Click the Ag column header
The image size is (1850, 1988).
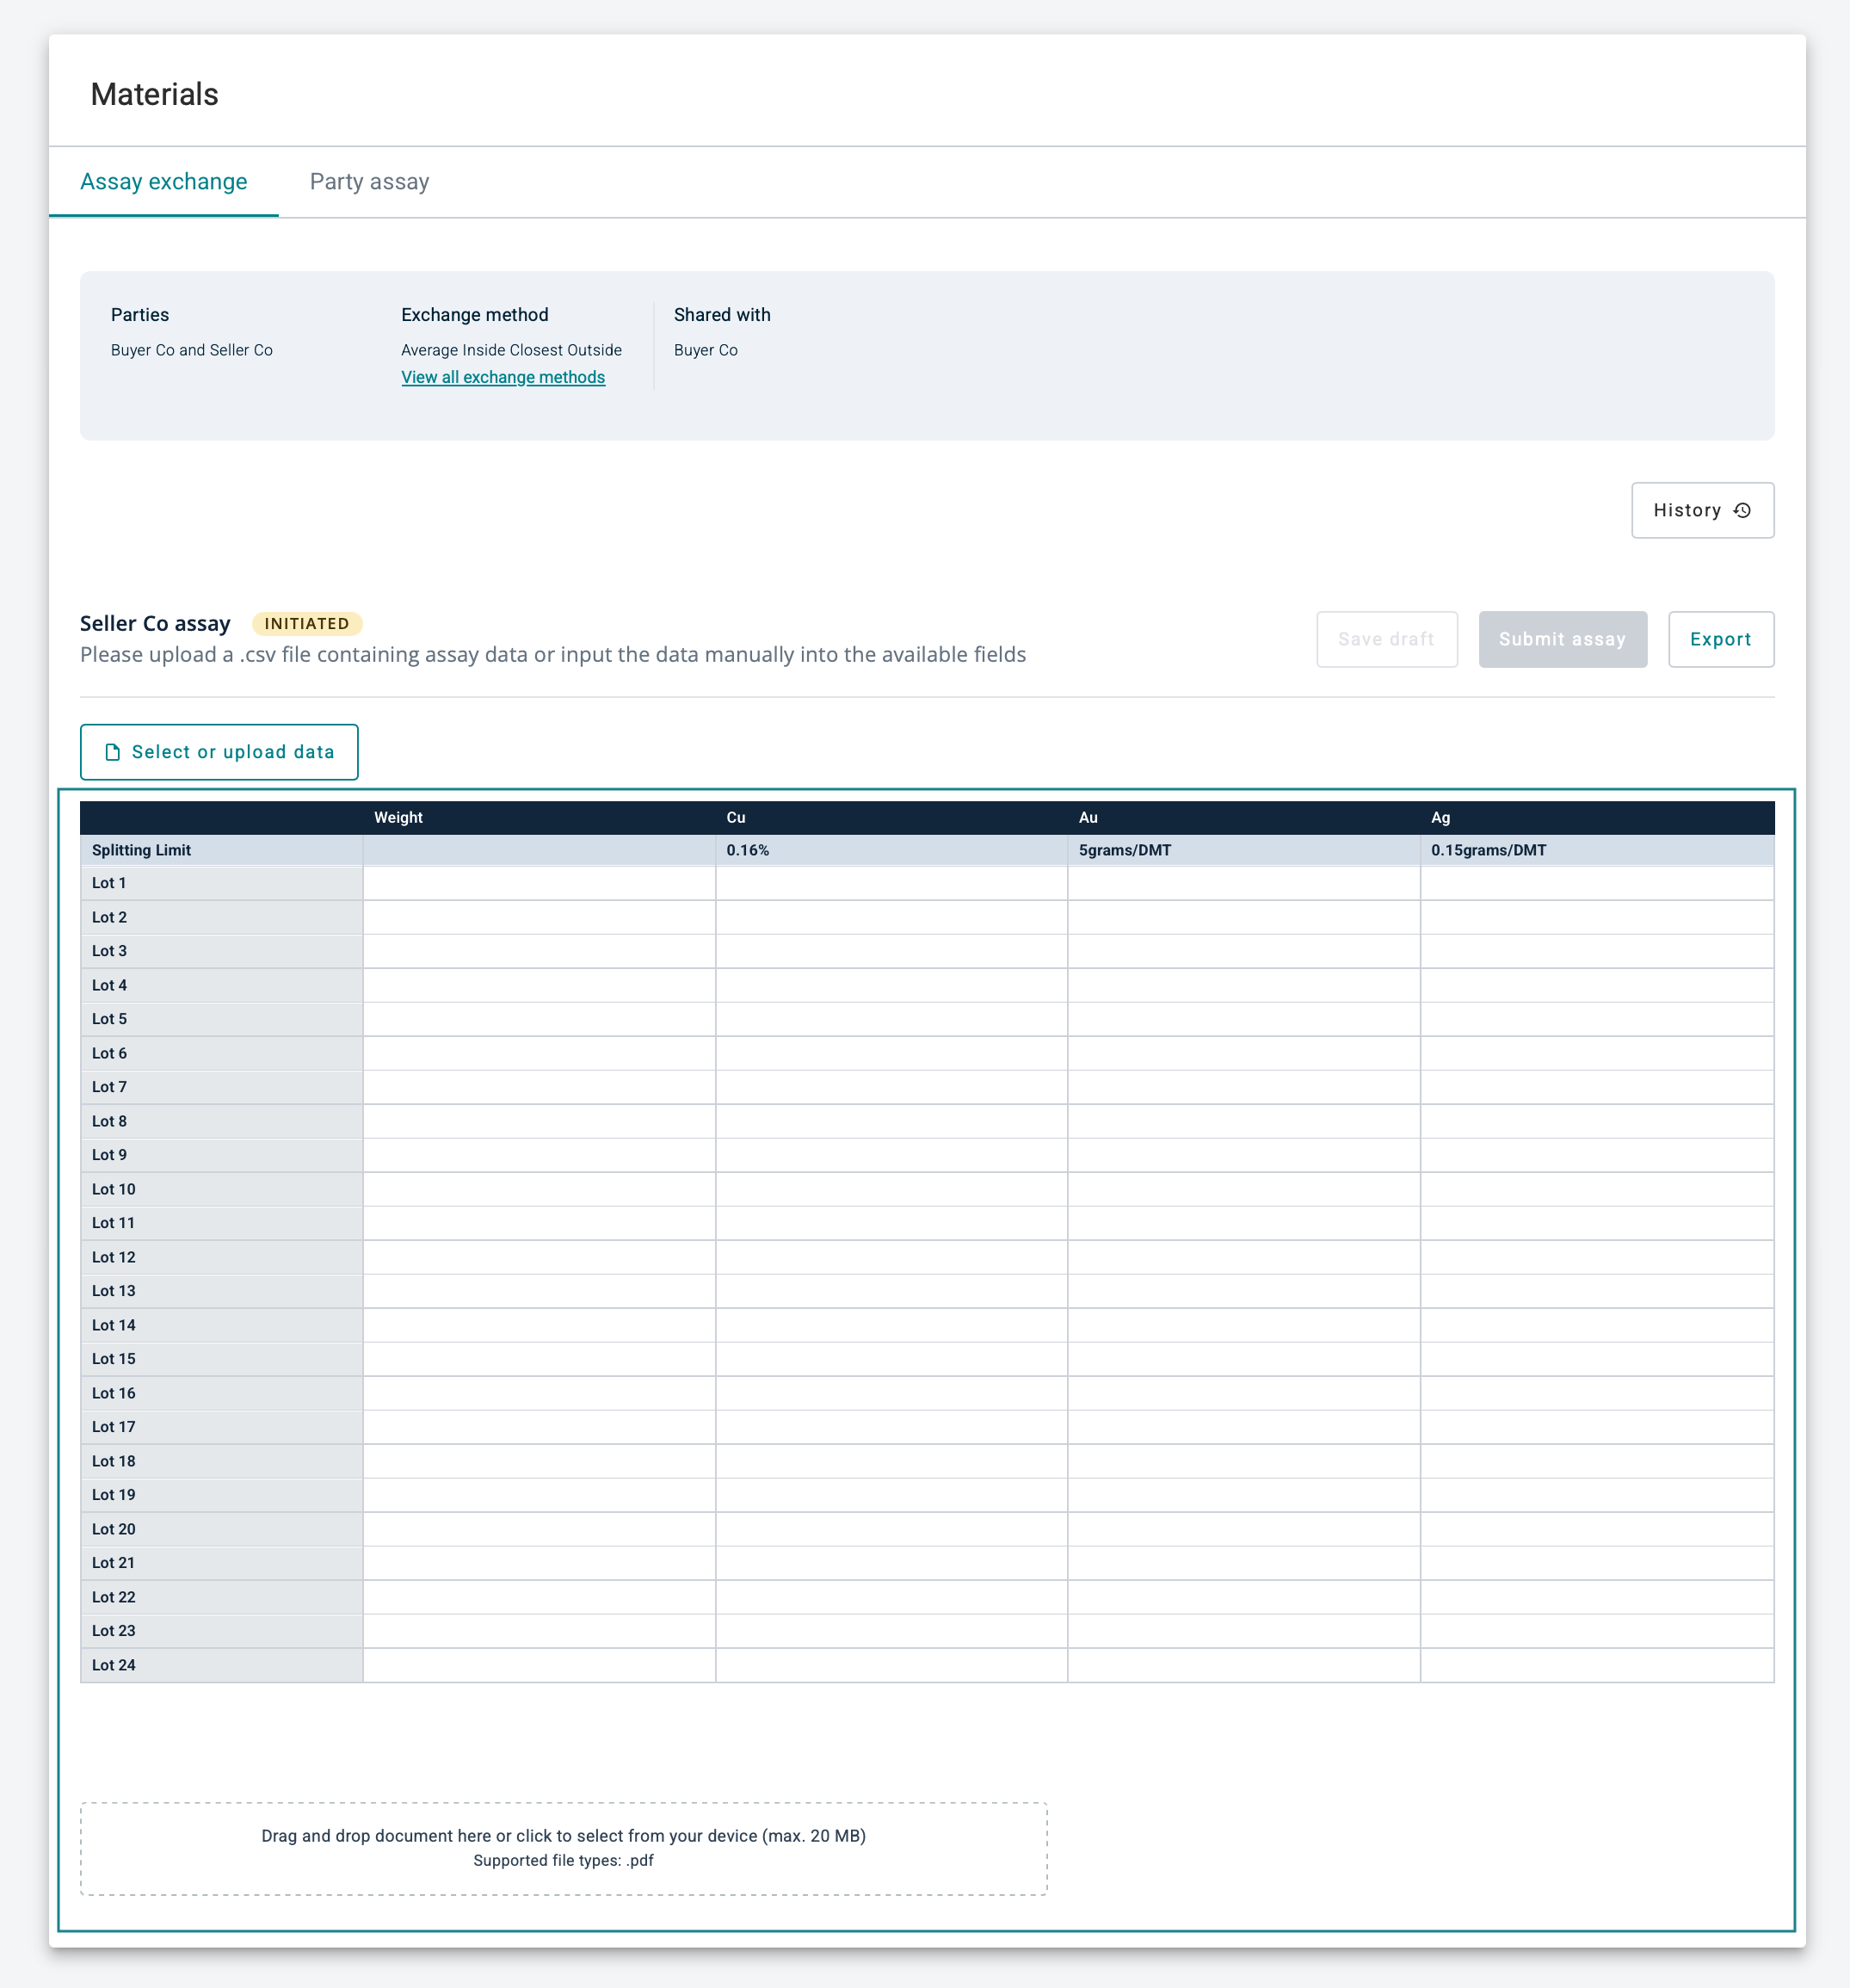click(x=1440, y=817)
